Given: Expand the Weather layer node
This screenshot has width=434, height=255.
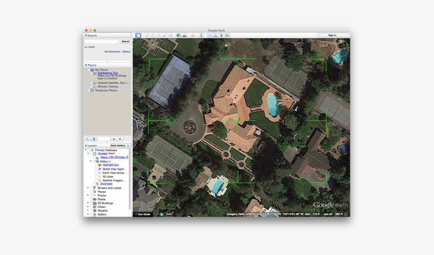Looking at the screenshot, I should (x=88, y=210).
